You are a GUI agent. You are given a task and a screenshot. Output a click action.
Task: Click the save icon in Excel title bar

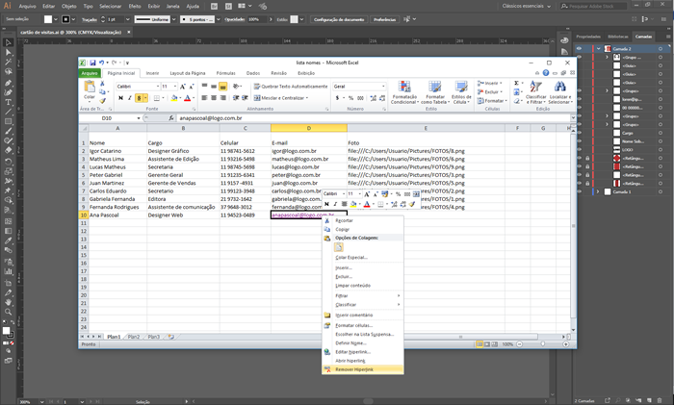[92, 63]
